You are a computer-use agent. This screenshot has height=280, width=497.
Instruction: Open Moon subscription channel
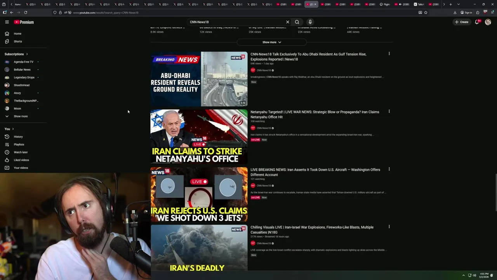coord(17,108)
